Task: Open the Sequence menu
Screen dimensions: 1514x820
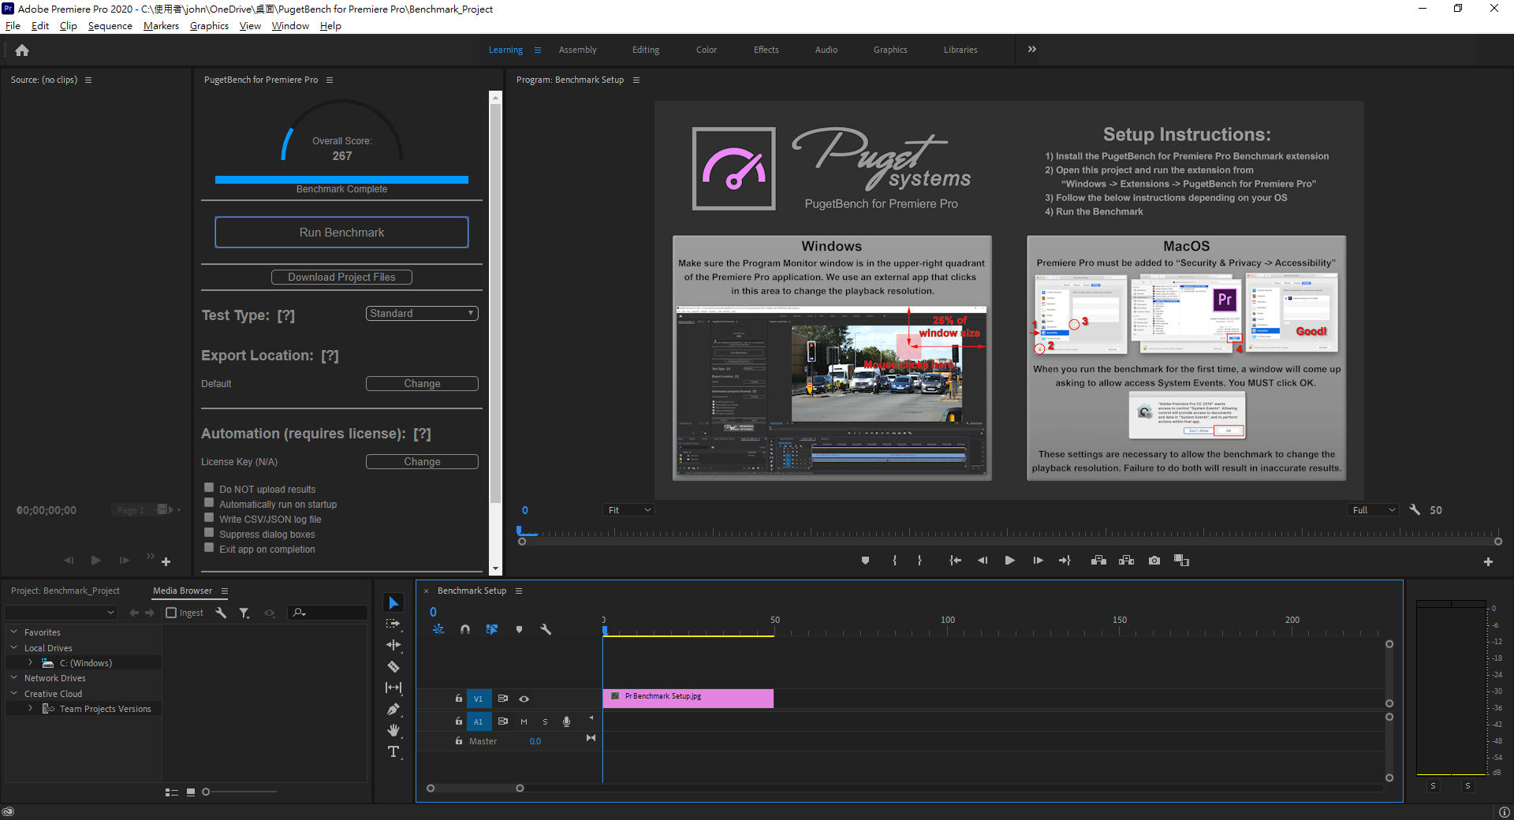Action: click(x=110, y=26)
